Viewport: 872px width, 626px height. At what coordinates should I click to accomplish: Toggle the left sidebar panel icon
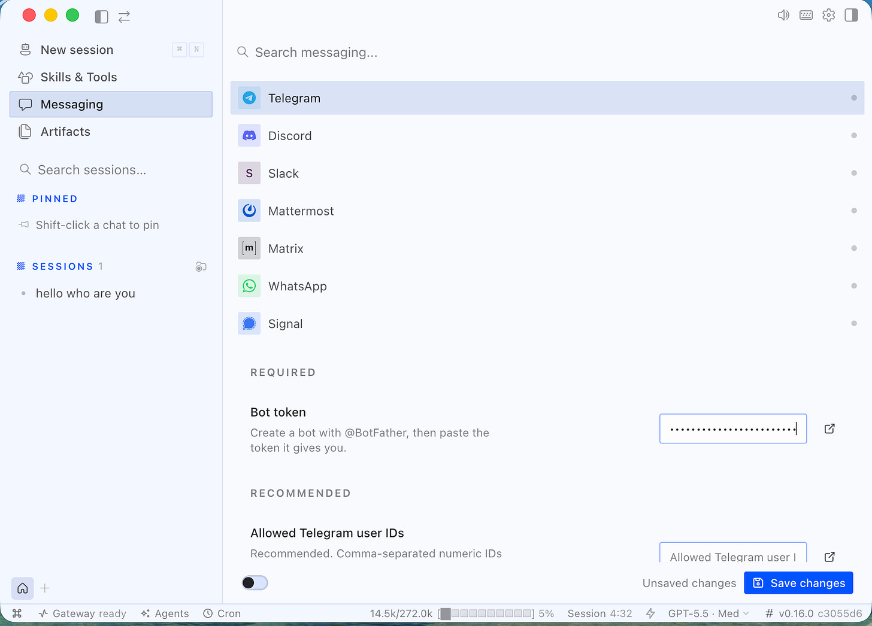(102, 17)
